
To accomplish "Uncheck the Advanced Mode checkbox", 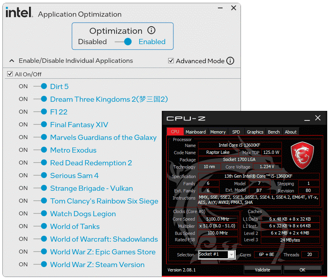I will tap(171, 61).
